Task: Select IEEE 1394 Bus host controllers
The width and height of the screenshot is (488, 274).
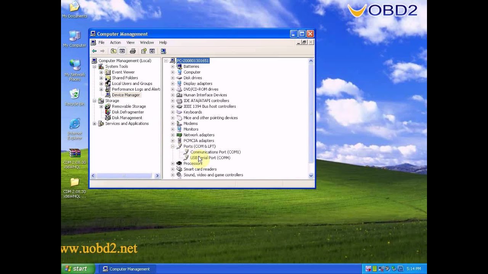Action: [210, 106]
